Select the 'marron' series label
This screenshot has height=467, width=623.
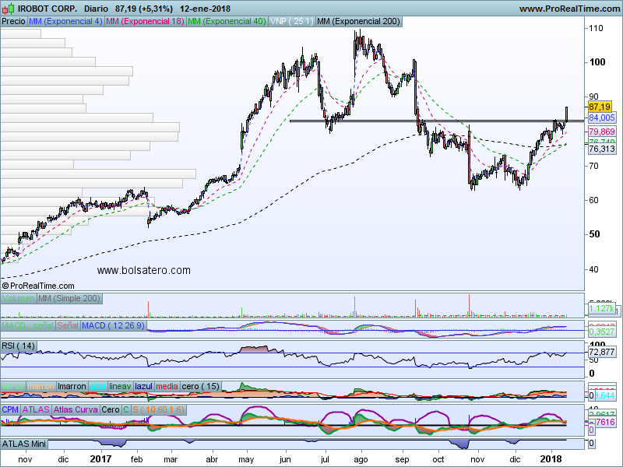[41, 386]
